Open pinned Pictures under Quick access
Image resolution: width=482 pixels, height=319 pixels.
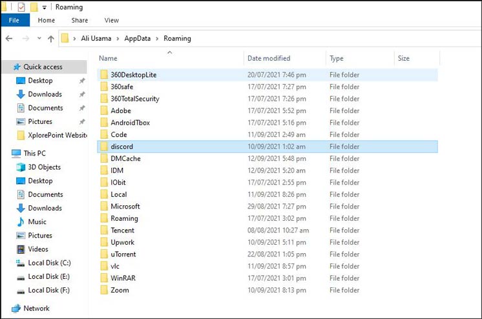coord(40,121)
